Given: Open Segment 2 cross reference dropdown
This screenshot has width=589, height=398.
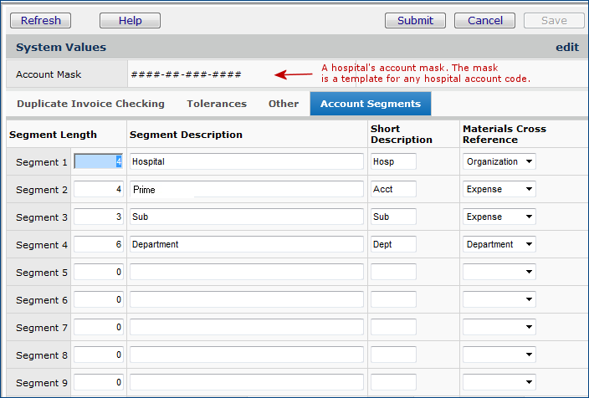Looking at the screenshot, I should pyautogui.click(x=499, y=189).
